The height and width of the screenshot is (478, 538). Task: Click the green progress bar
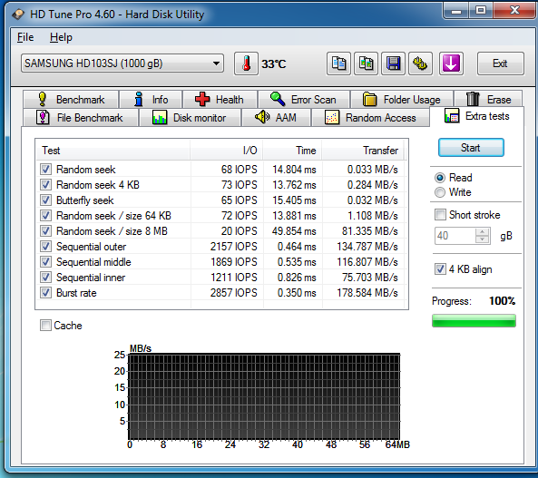(474, 321)
